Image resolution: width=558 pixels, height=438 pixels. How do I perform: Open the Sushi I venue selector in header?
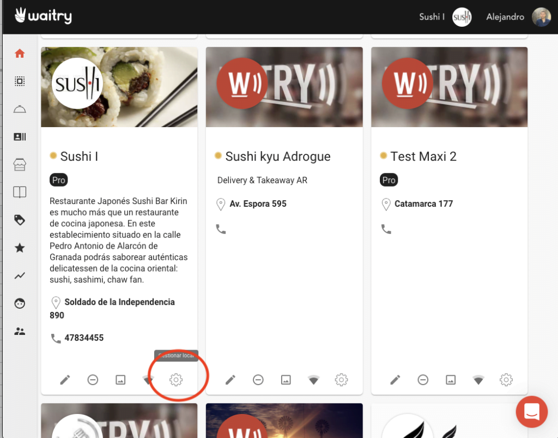(x=445, y=17)
